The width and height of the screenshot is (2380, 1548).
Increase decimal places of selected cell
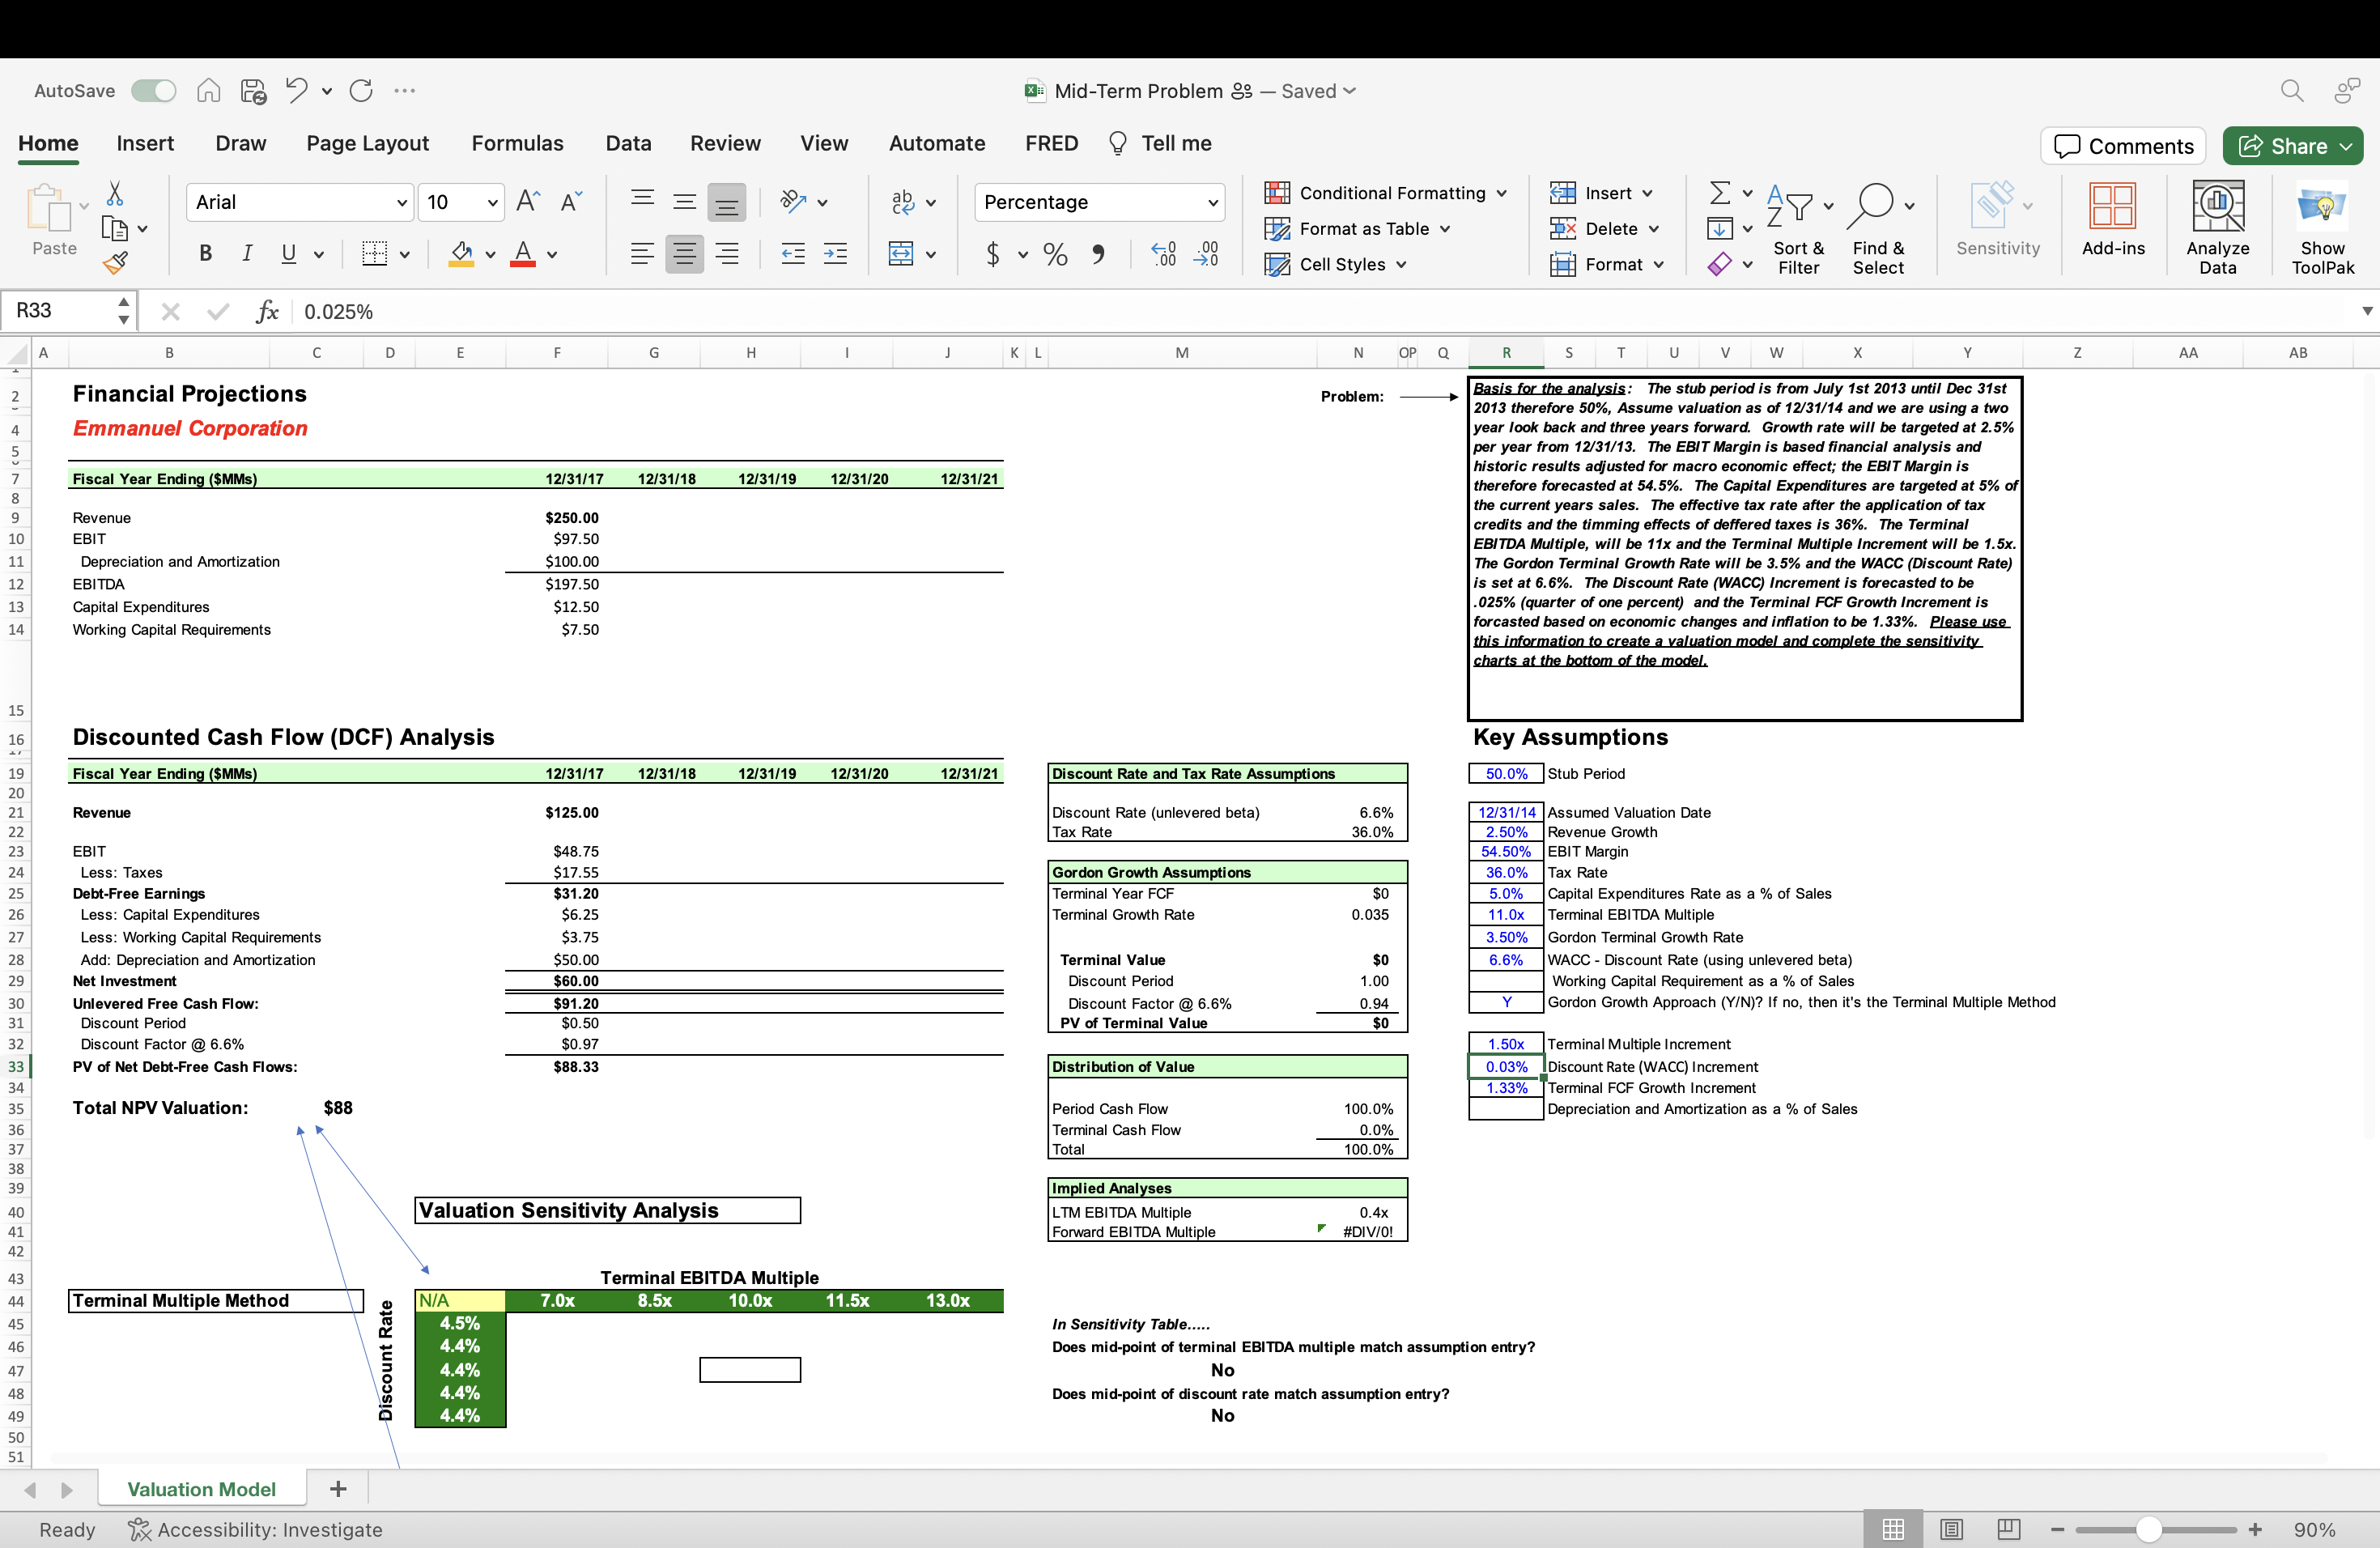[x=1163, y=254]
